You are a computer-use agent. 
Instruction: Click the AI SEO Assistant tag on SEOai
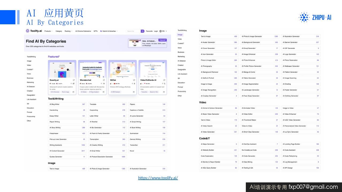[116, 92]
